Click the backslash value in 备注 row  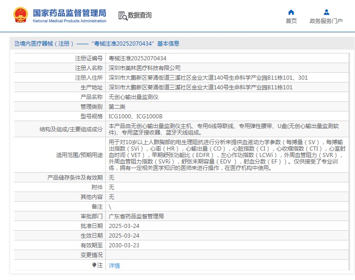(110, 207)
